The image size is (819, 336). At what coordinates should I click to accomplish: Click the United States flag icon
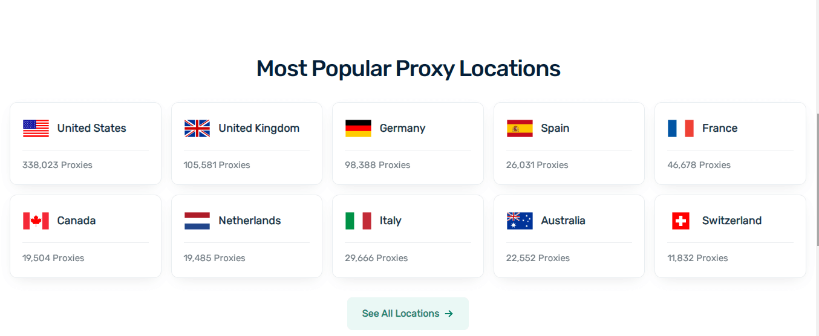[x=36, y=128]
